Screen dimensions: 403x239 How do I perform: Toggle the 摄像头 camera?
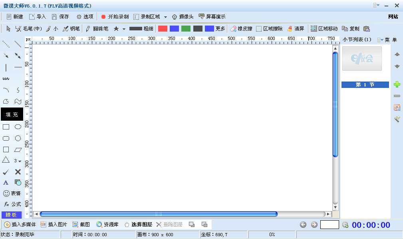(x=183, y=17)
